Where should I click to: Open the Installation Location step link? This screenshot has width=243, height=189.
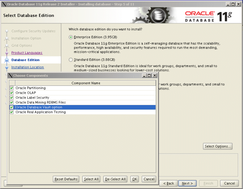27,67
